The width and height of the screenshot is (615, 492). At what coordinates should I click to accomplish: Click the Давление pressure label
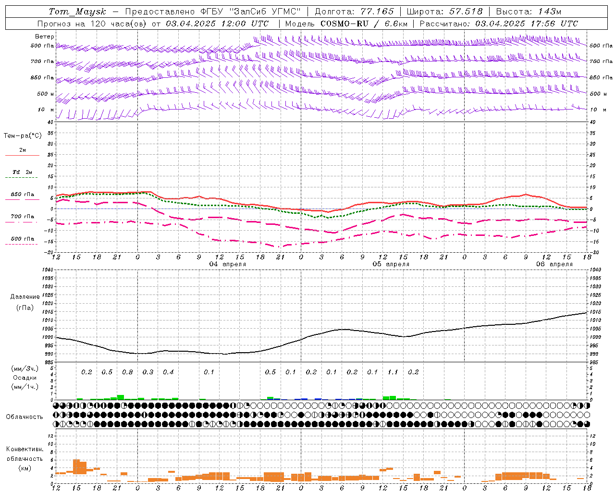25,297
